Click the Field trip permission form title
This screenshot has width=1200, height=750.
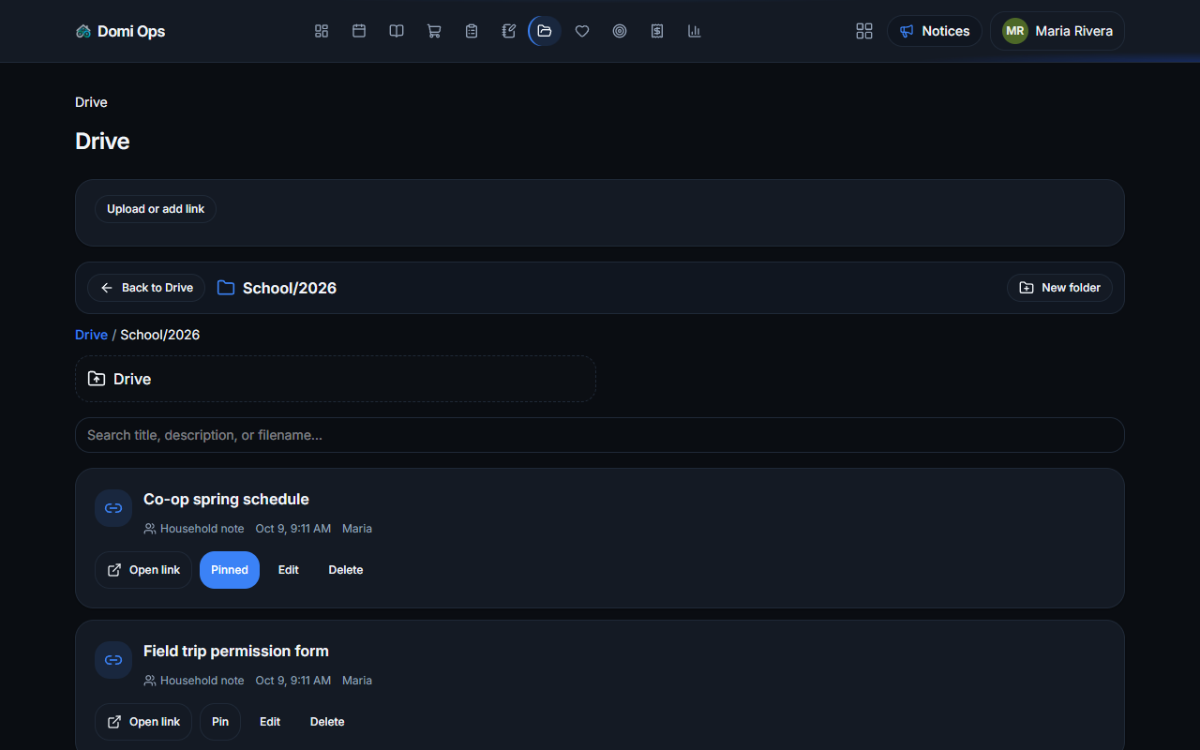(x=236, y=651)
